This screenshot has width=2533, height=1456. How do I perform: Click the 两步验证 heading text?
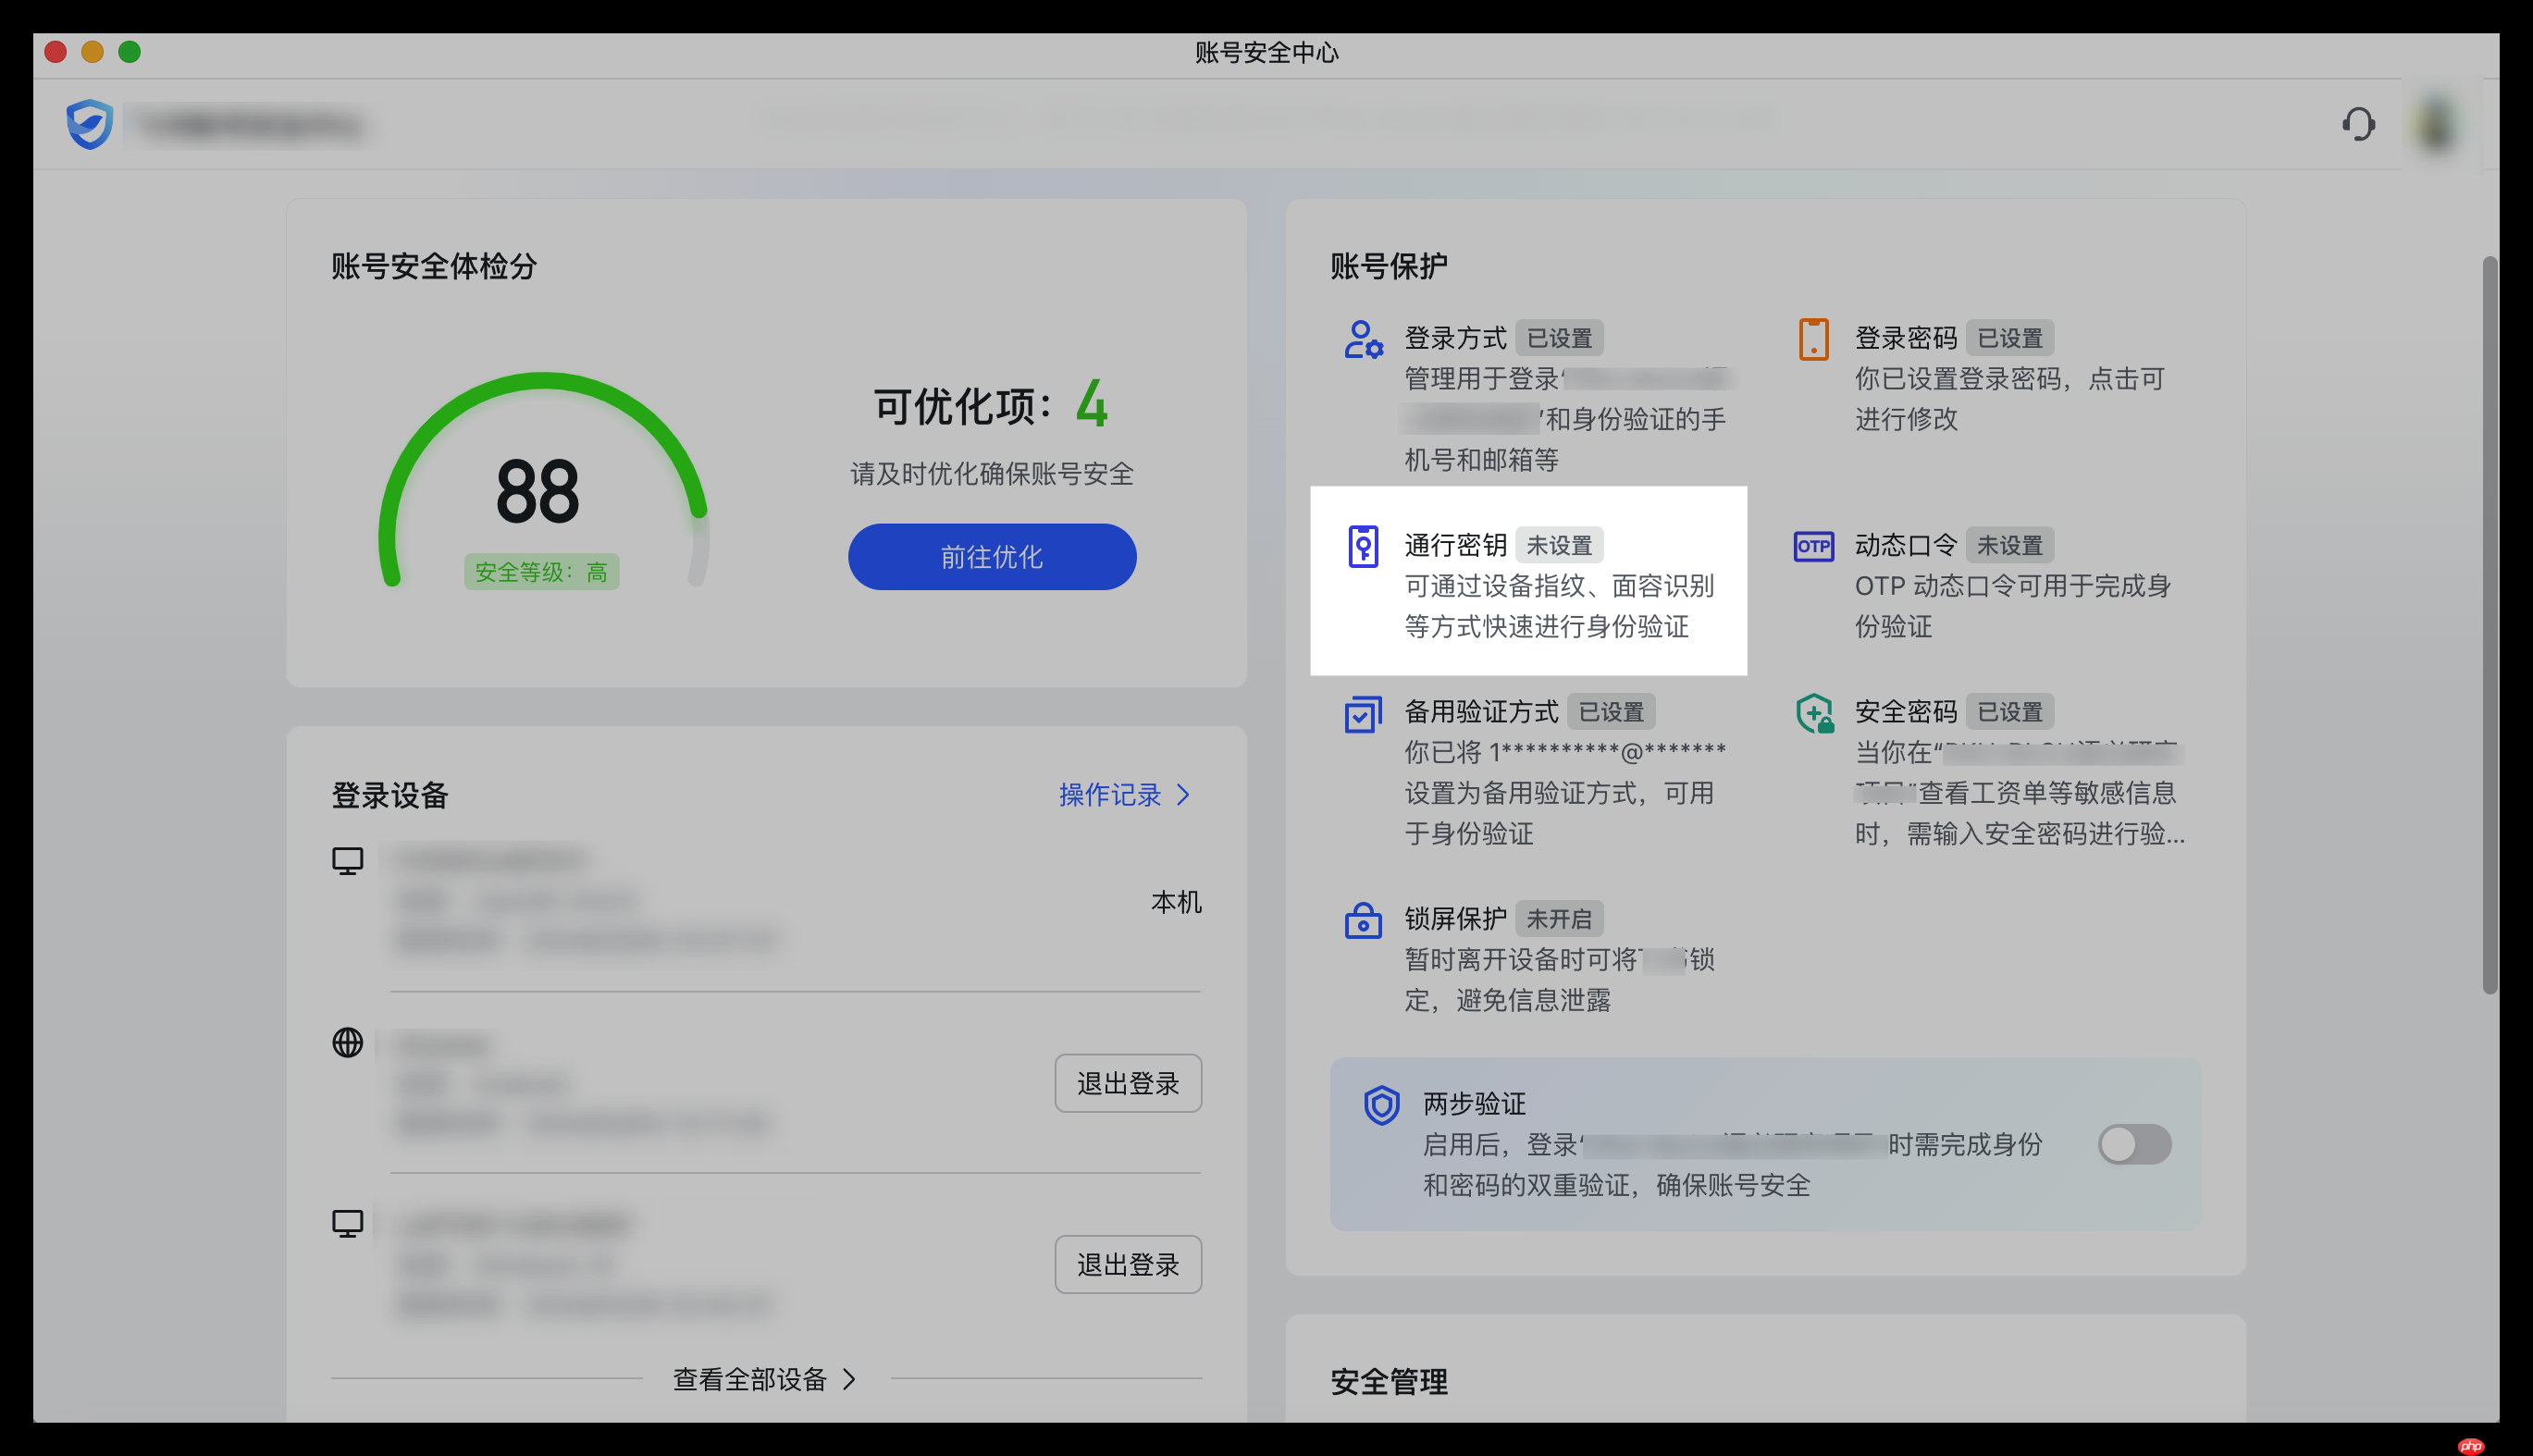[1474, 1104]
